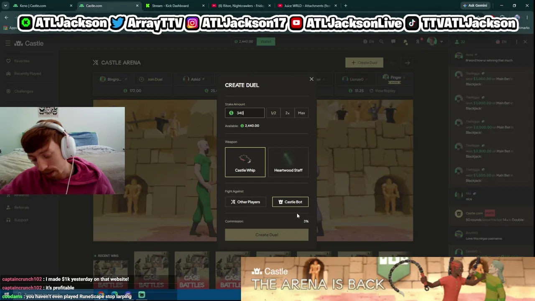The image size is (535, 301).
Task: Open Referrals in the sidebar
Action: coord(21,207)
